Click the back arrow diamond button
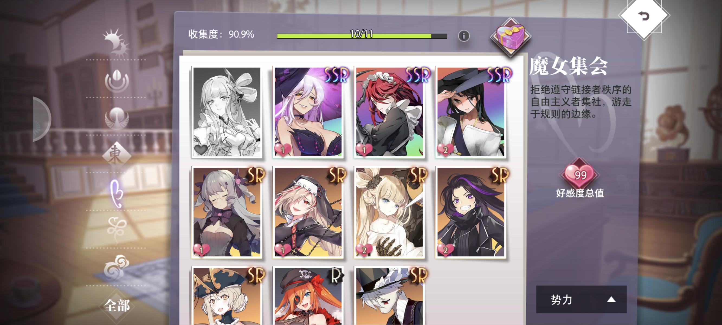The width and height of the screenshot is (722, 325). pyautogui.click(x=644, y=16)
